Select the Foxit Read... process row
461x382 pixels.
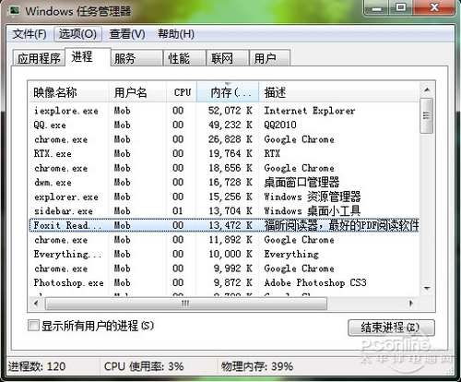[x=224, y=225]
